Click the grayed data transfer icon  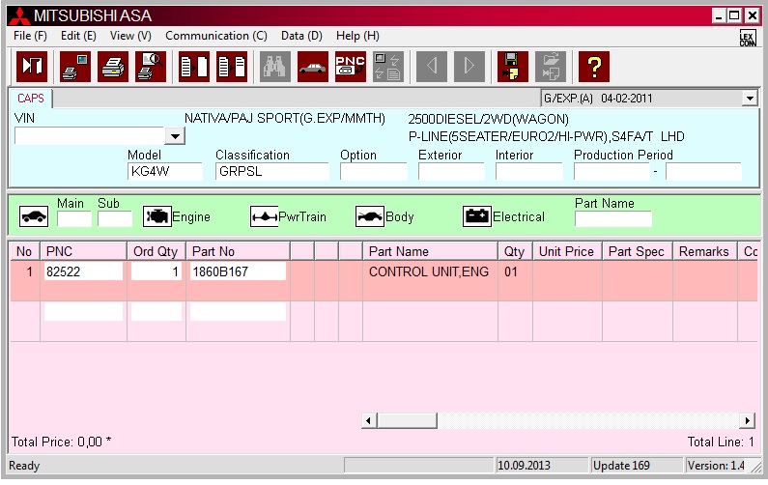click(x=388, y=67)
